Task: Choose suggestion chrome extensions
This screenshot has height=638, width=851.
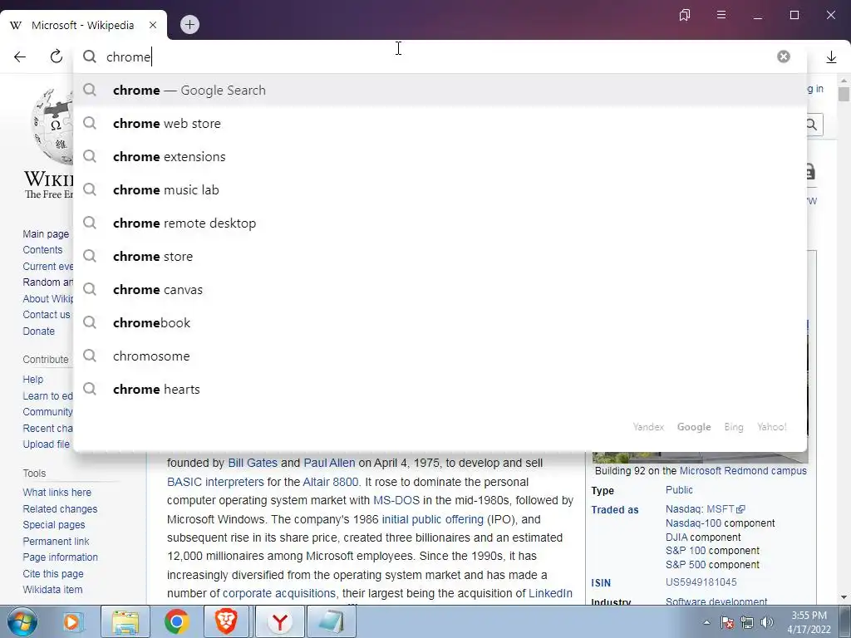Action: coord(440,157)
